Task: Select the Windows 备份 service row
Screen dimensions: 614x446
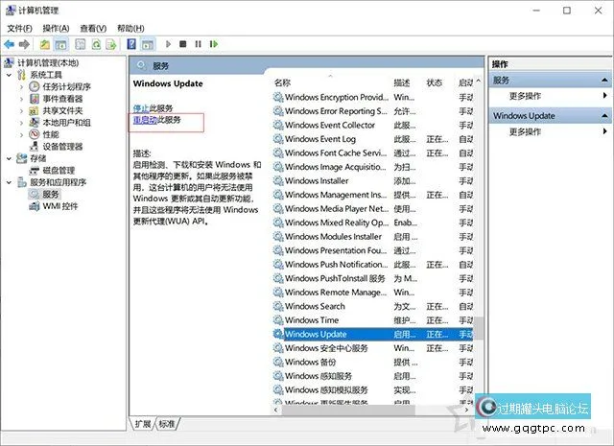Action: click(x=373, y=362)
